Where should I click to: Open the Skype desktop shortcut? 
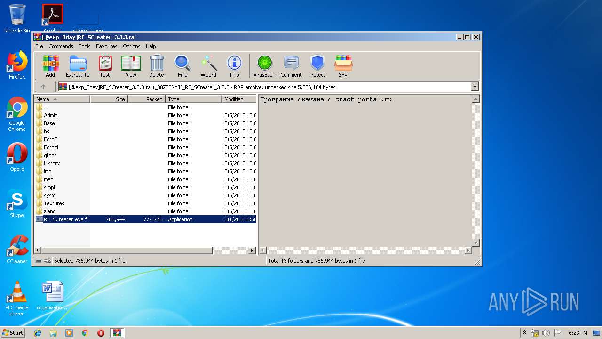point(17,203)
